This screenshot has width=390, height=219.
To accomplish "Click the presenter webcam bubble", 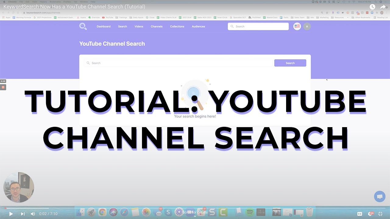I will [19, 187].
